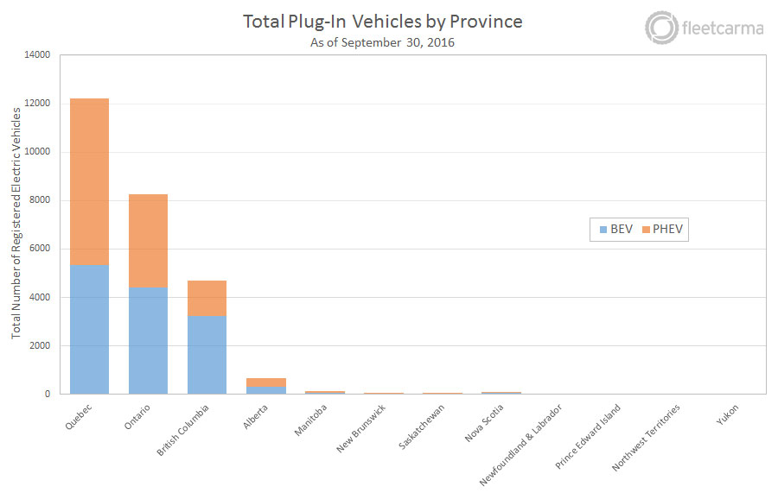Click the 14000 y-axis tick label
Screen dimensions: 778x499
pos(36,55)
